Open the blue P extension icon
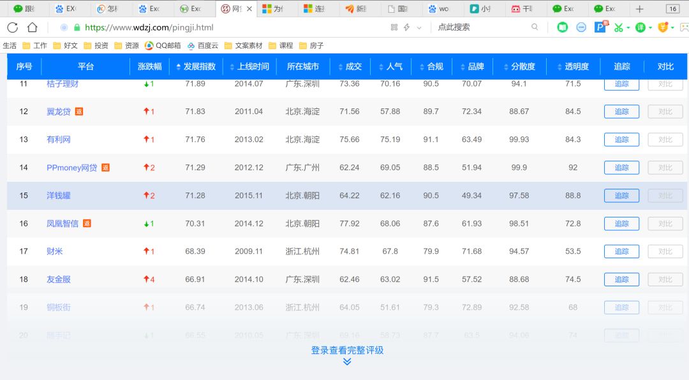 [x=600, y=27]
